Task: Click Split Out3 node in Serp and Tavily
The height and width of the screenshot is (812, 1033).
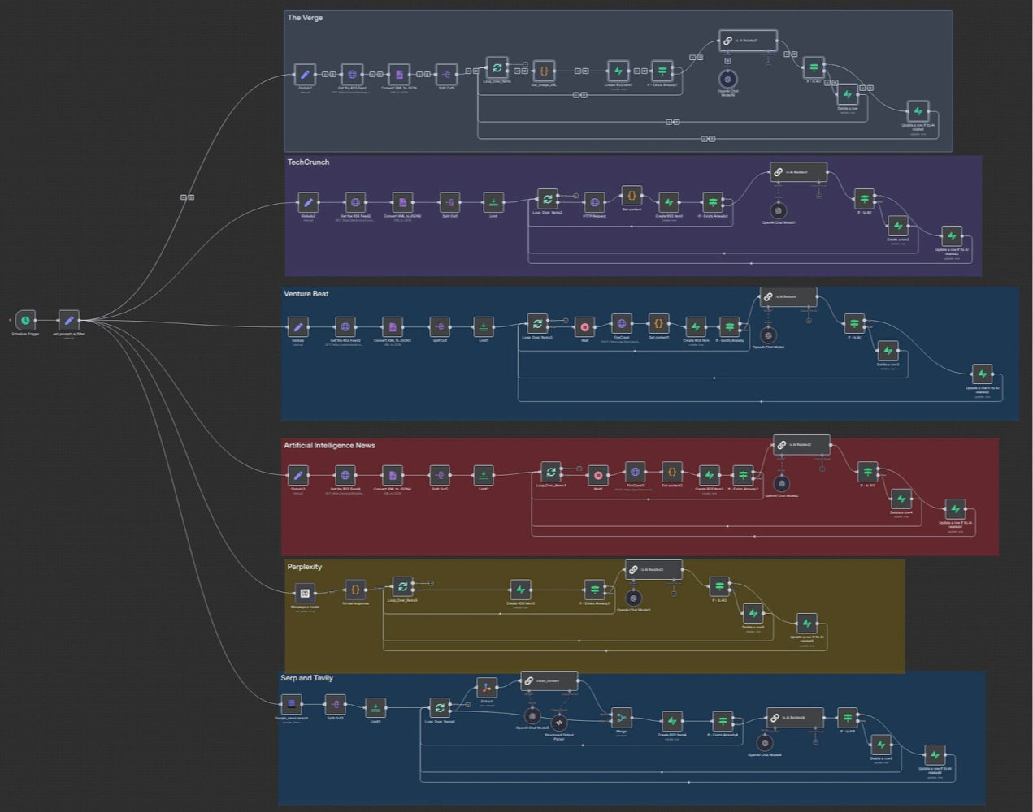Action: pos(335,704)
